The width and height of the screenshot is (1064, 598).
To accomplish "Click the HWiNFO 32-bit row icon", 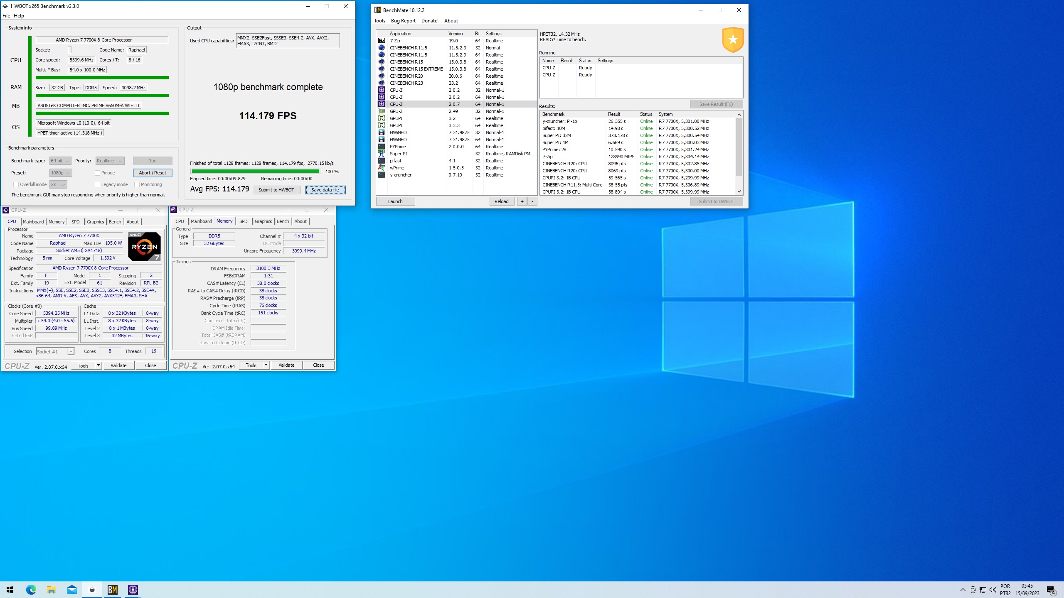I will tap(381, 132).
